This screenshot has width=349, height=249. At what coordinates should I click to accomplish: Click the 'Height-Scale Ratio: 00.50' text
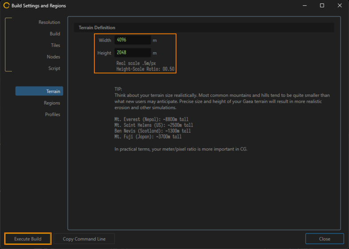(145, 69)
